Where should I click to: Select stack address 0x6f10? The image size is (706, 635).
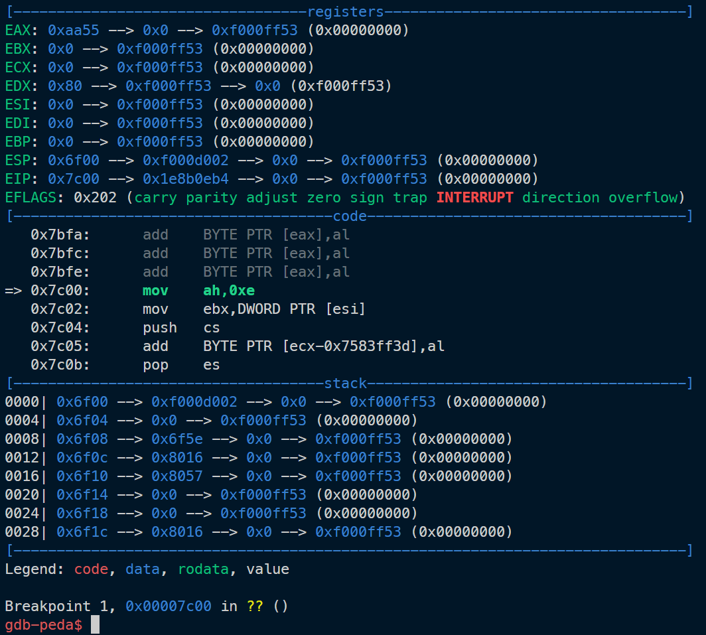click(x=82, y=476)
